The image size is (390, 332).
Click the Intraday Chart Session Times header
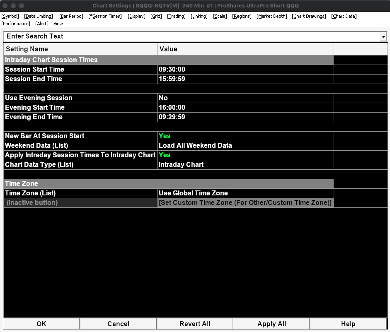(x=169, y=60)
